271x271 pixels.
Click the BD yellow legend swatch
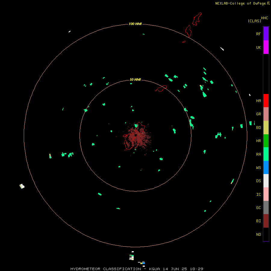tap(266, 127)
